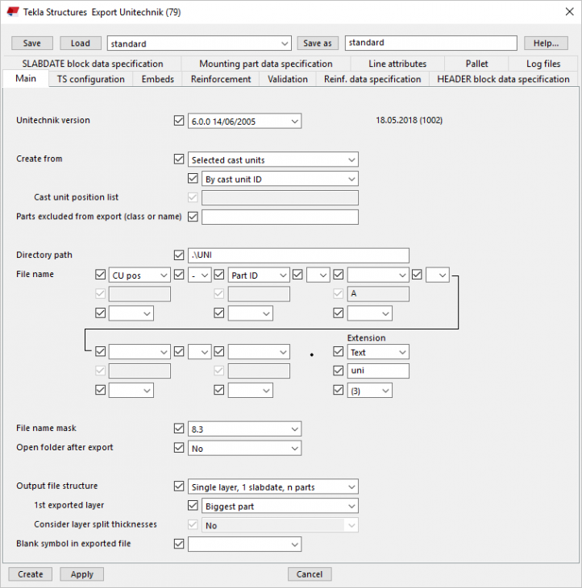This screenshot has height=588, width=582.
Task: Open the Unitechnik version dropdown
Action: (x=245, y=121)
